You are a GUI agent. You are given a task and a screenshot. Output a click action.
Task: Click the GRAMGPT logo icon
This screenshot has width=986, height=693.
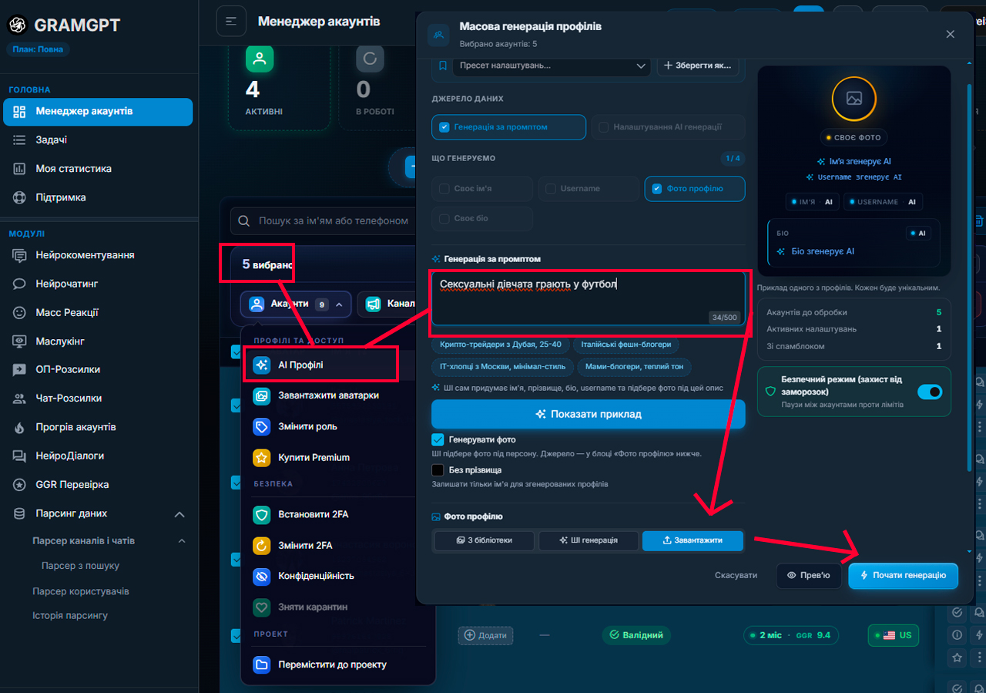click(x=18, y=25)
